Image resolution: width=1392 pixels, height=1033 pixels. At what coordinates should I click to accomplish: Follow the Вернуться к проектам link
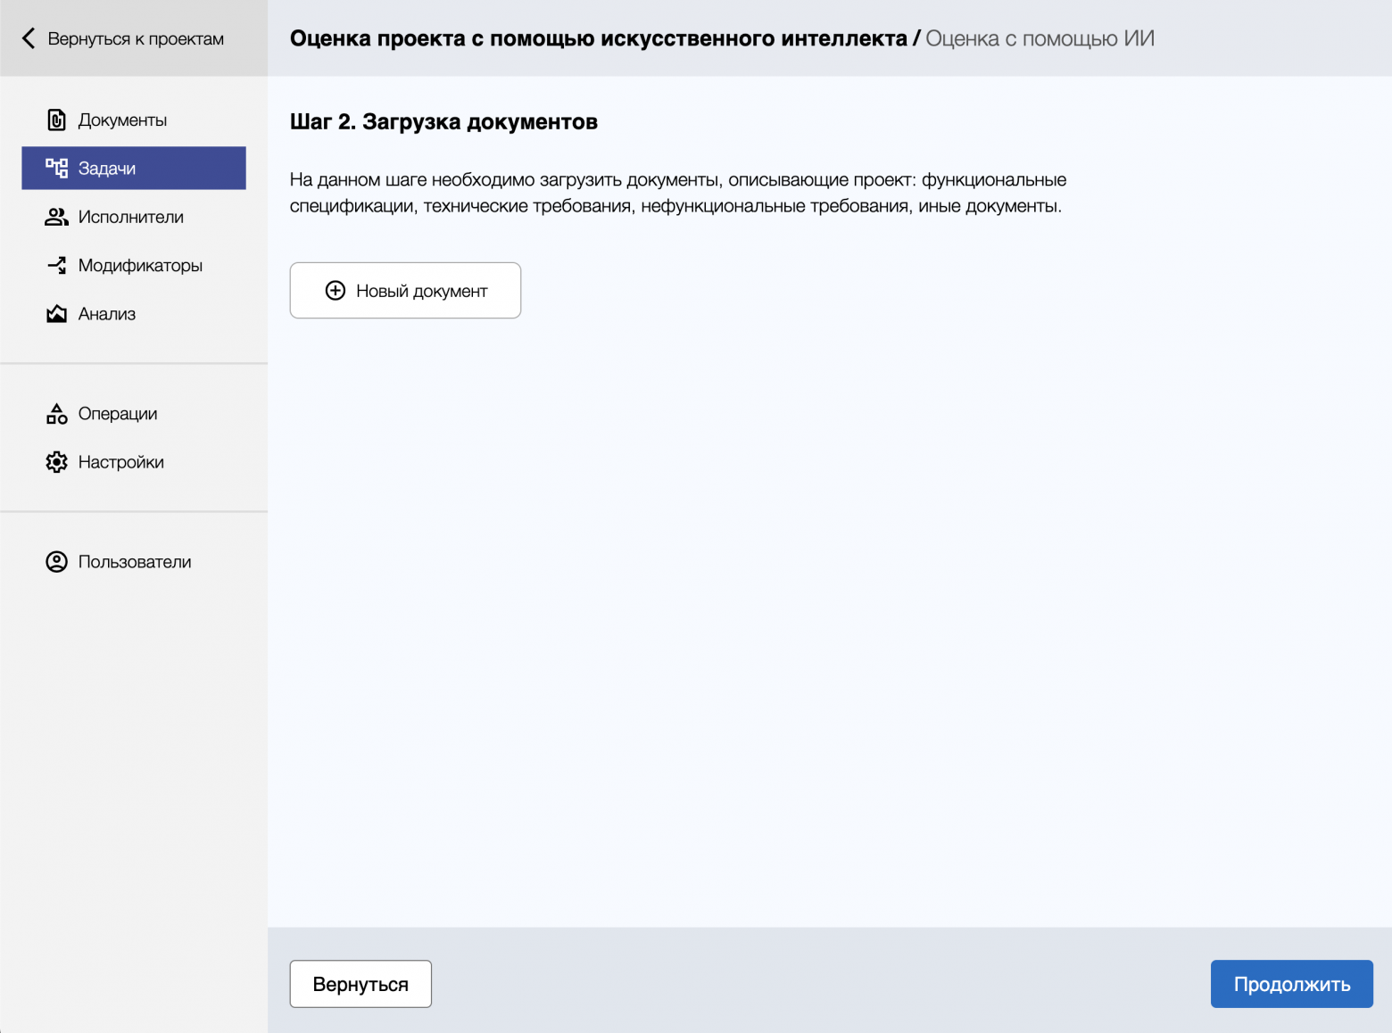[136, 39]
